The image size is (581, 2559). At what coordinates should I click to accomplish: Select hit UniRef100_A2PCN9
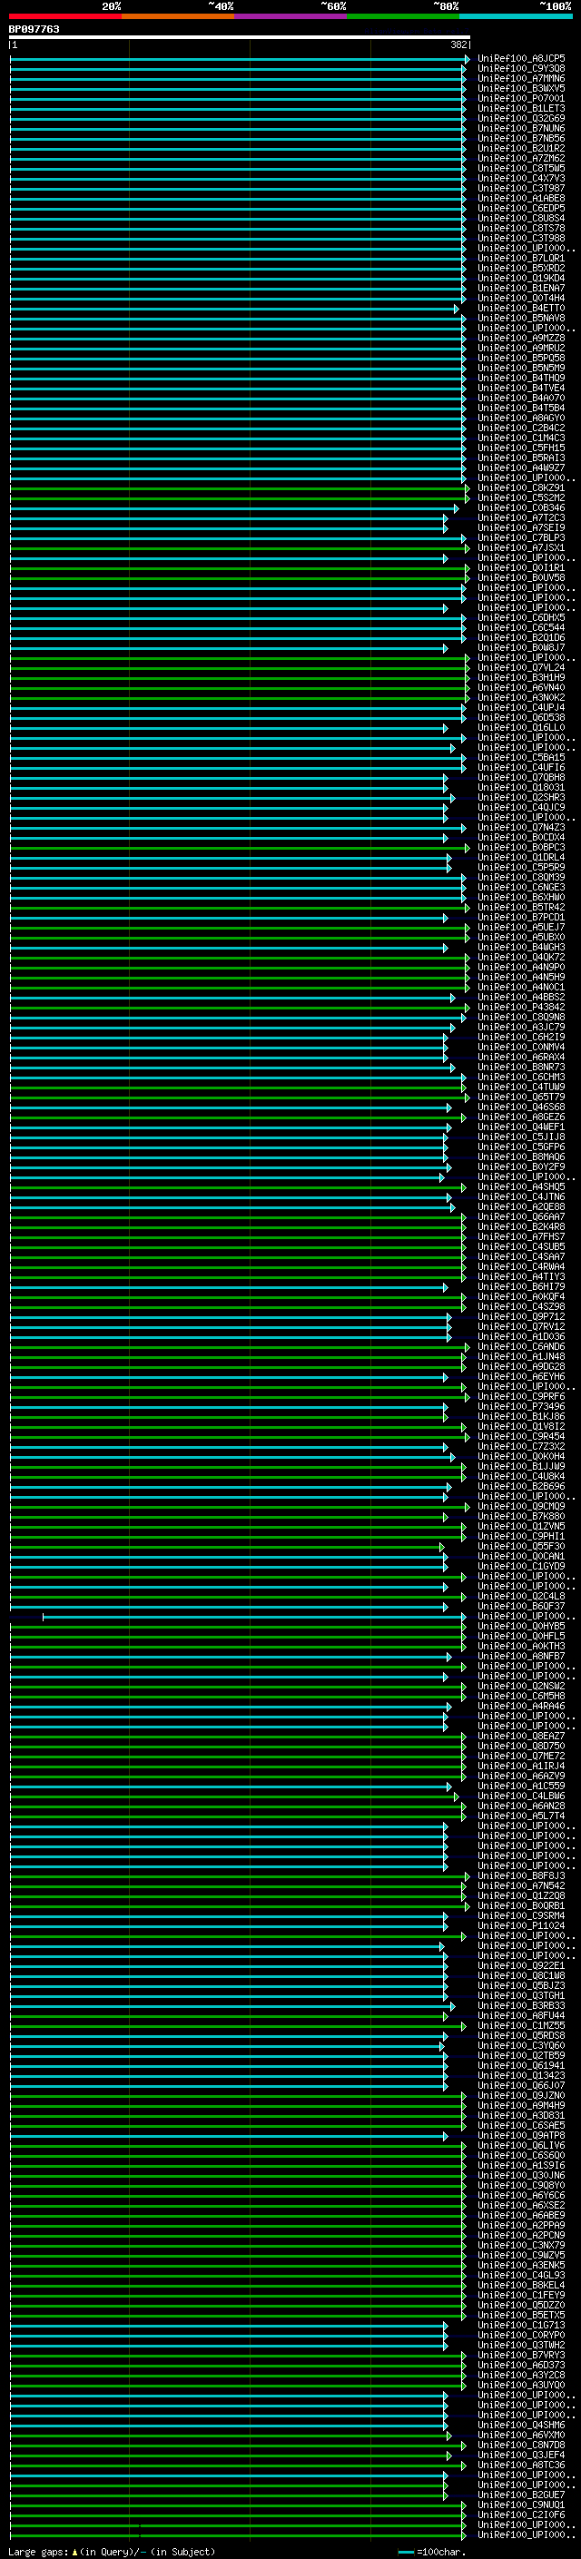click(x=521, y=2235)
